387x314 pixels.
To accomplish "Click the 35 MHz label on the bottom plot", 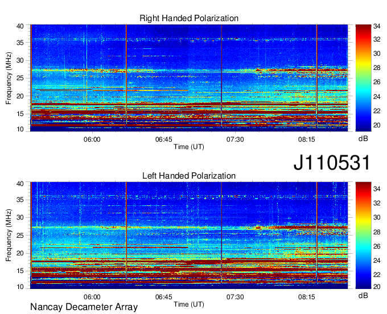I will tap(20, 200).
